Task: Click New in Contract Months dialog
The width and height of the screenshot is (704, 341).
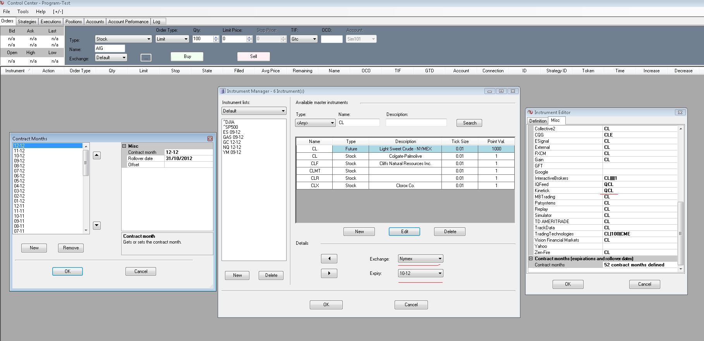Action: point(34,248)
